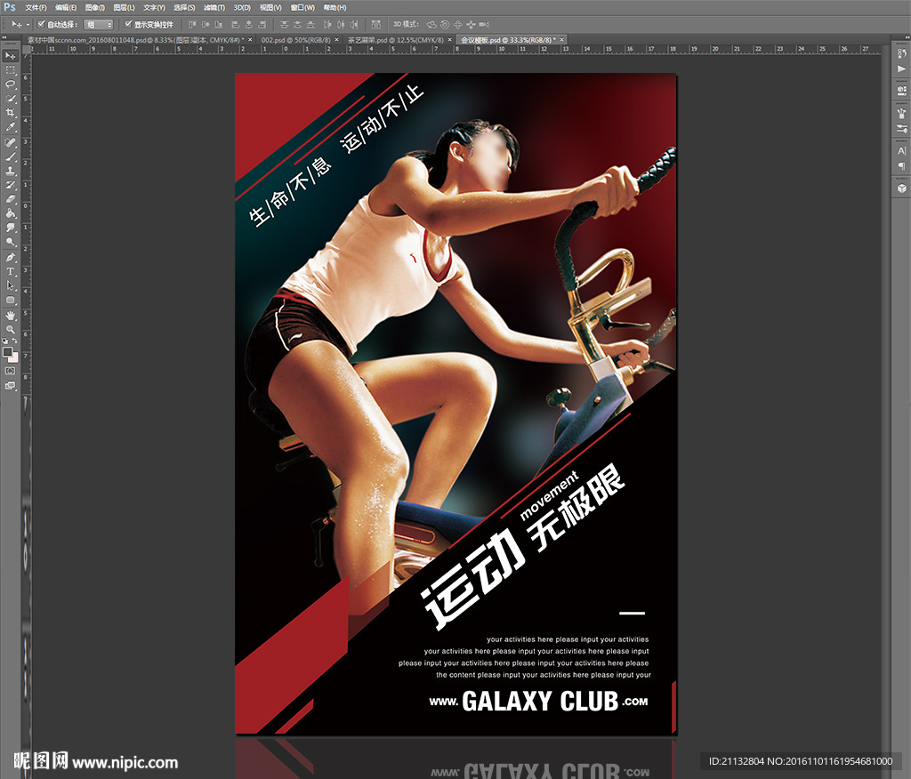
Task: Open the 滤镜(T) menu
Action: [214, 7]
